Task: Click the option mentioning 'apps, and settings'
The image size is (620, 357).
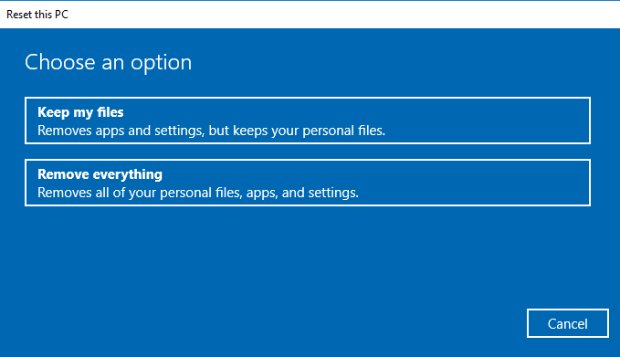Action: 308,183
